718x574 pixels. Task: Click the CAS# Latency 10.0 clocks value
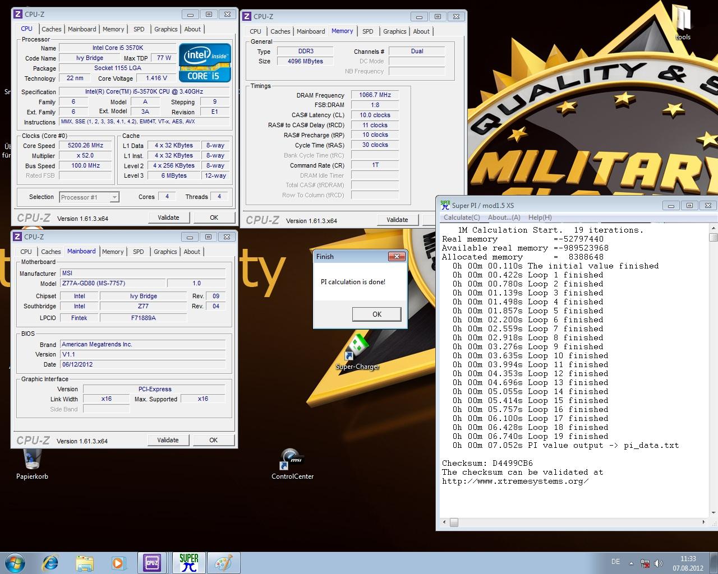pos(375,115)
